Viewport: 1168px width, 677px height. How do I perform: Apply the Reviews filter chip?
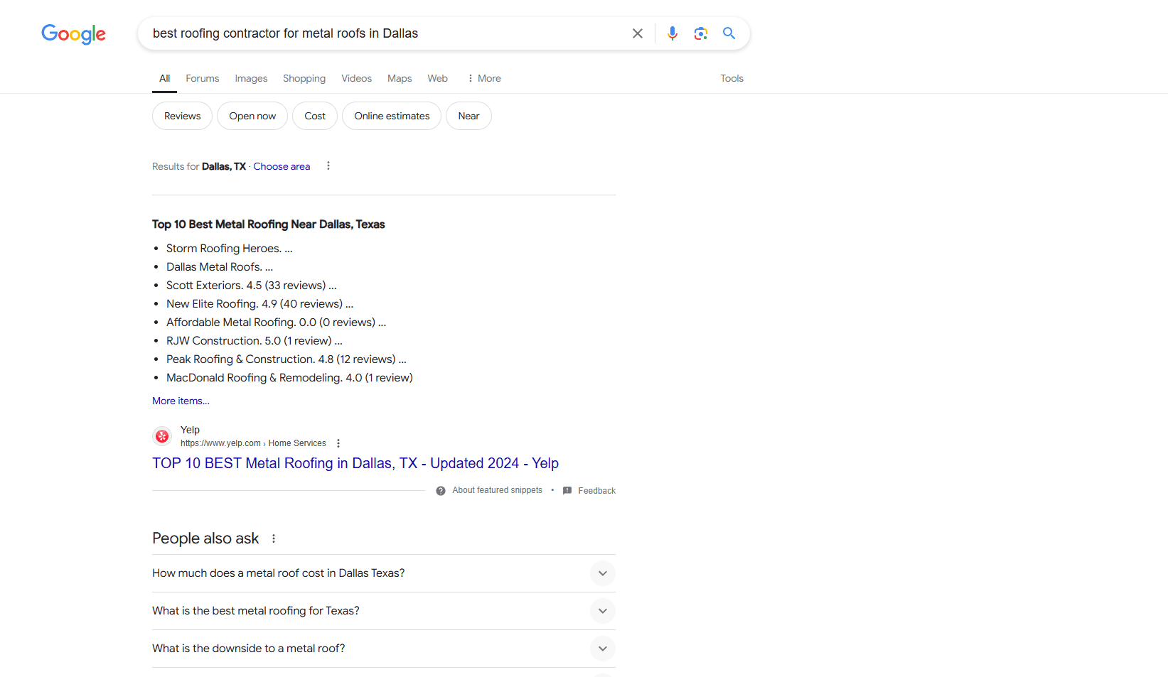pos(183,116)
